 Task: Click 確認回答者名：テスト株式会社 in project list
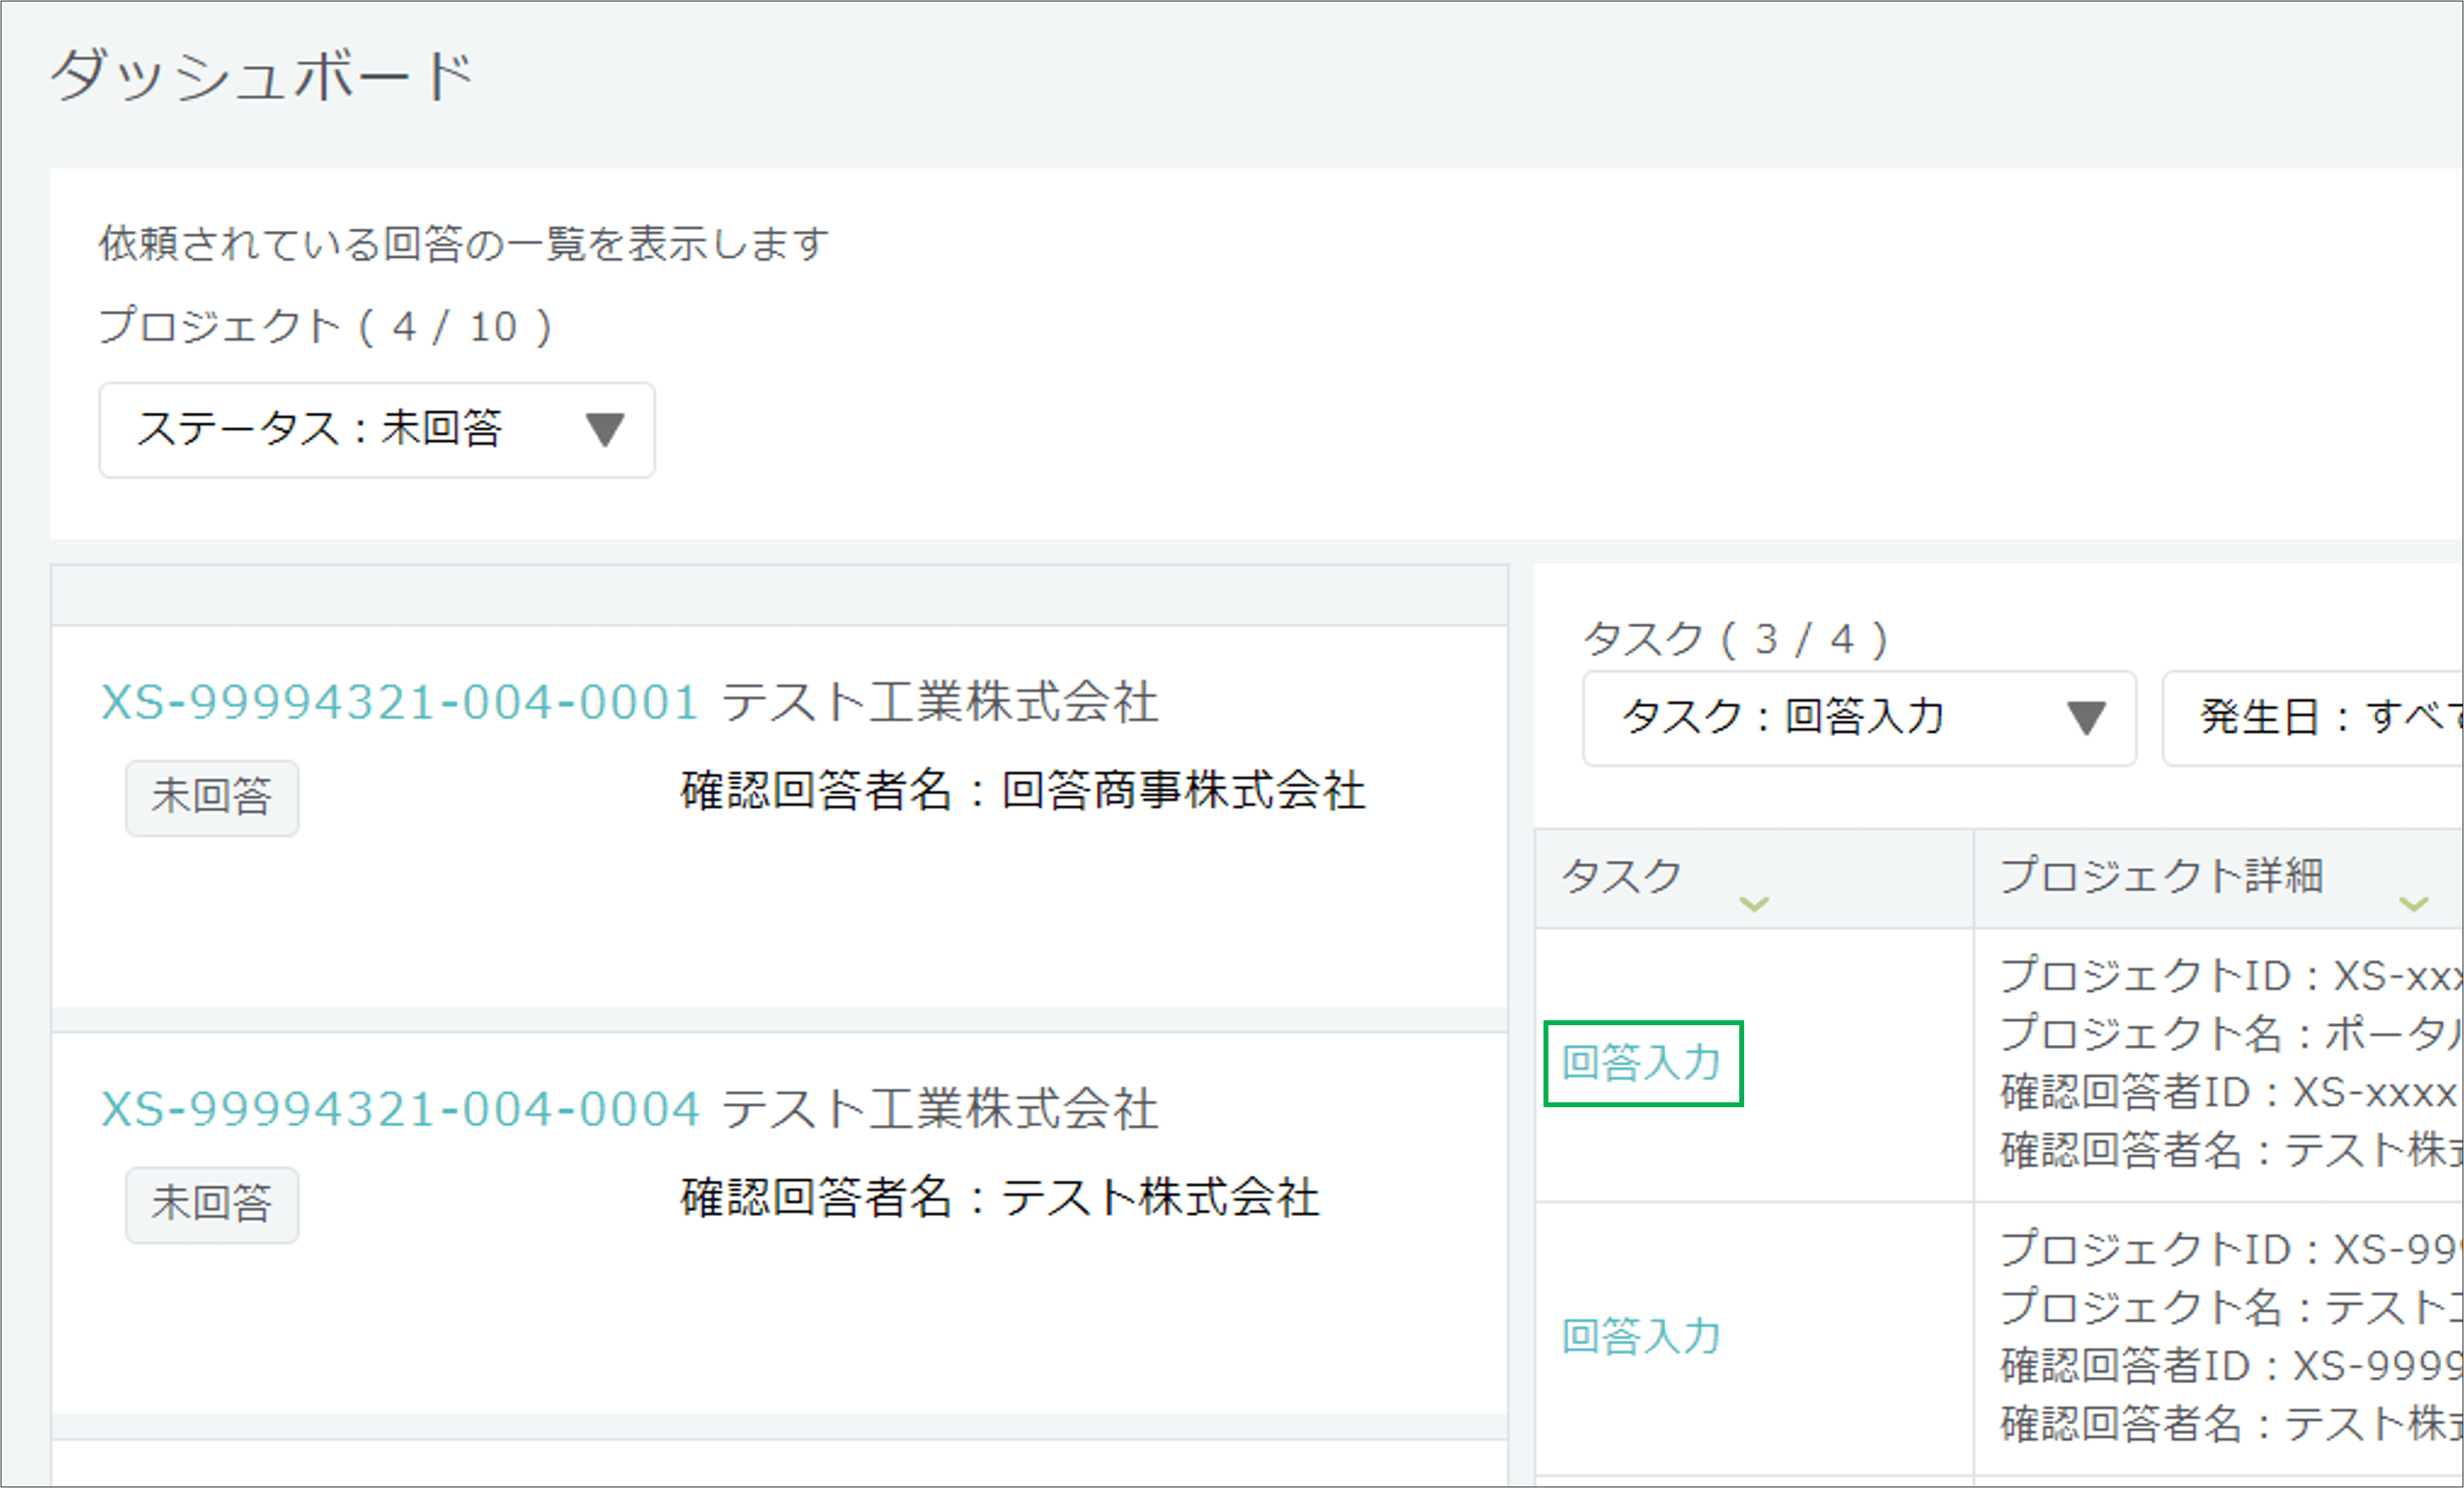click(x=1000, y=1198)
